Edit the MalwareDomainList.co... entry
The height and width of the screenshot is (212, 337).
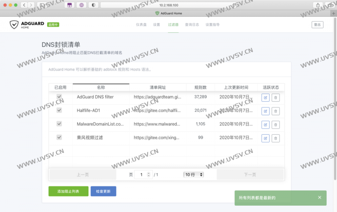tap(265, 125)
